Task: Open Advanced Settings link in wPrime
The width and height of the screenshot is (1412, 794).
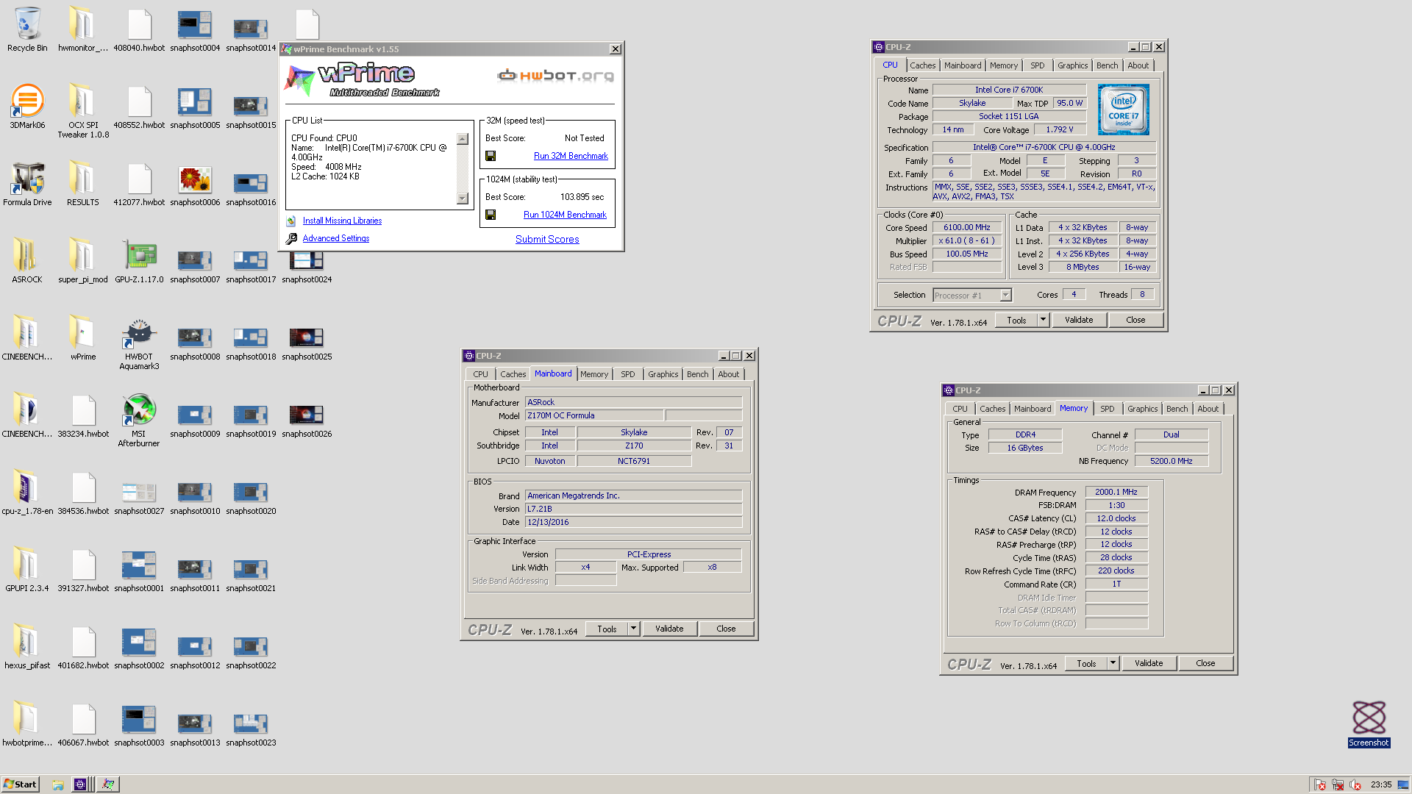Action: (x=336, y=238)
